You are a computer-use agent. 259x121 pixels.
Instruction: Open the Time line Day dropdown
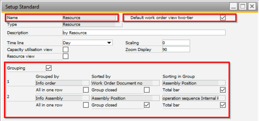(109, 43)
